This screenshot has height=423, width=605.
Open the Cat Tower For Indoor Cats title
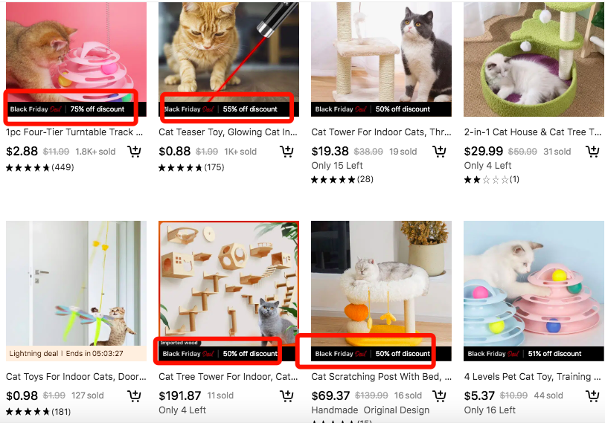tap(381, 132)
